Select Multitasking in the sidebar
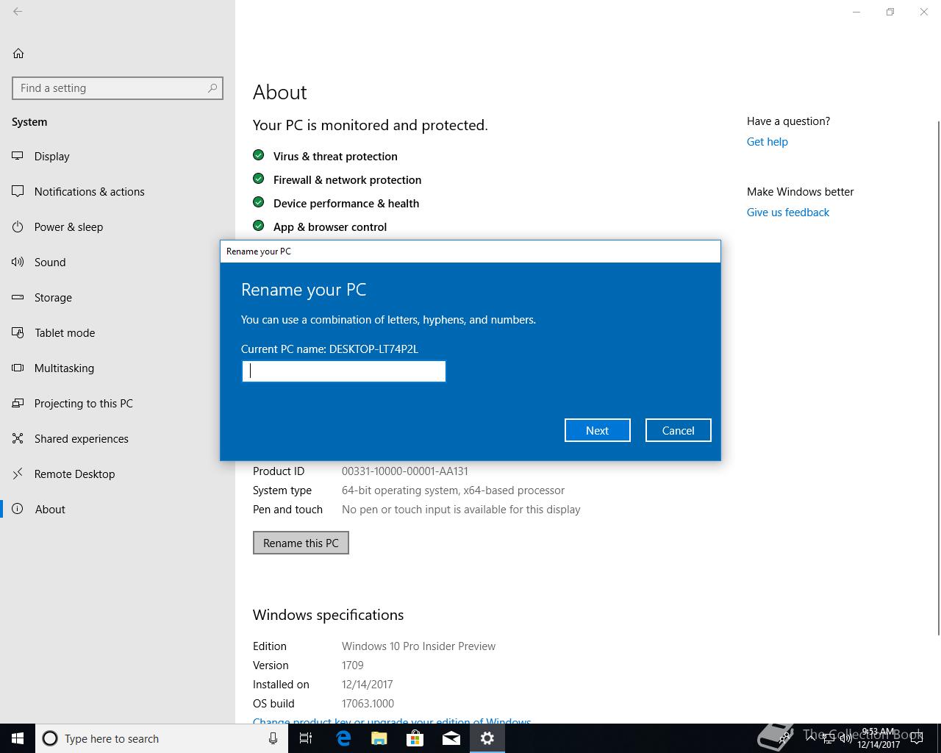This screenshot has height=753, width=941. click(x=118, y=368)
